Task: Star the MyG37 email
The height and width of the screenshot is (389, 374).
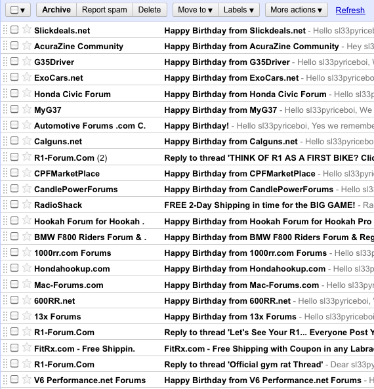Action: click(x=26, y=109)
